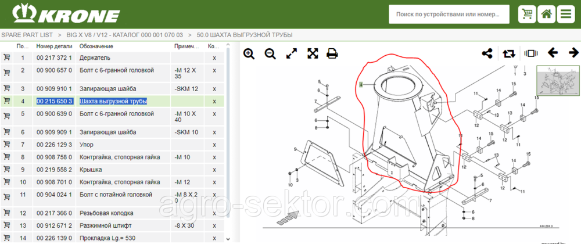581x244 pixels.
Task: Select part number 00 912 671 2
Action: (54, 225)
